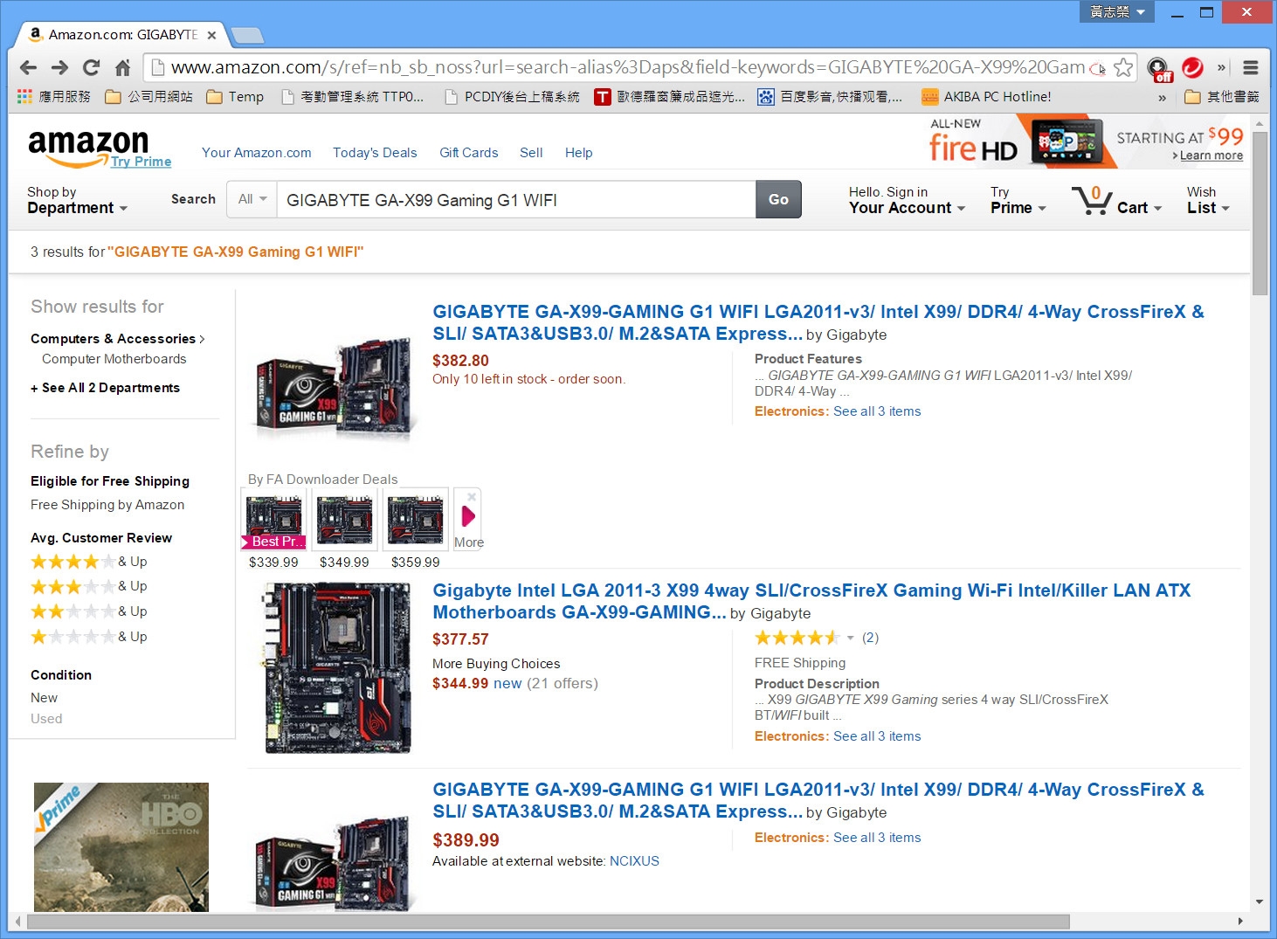Screen dimensions: 1277x939
Task: Click the pink More arrow in deals widget
Action: (468, 516)
